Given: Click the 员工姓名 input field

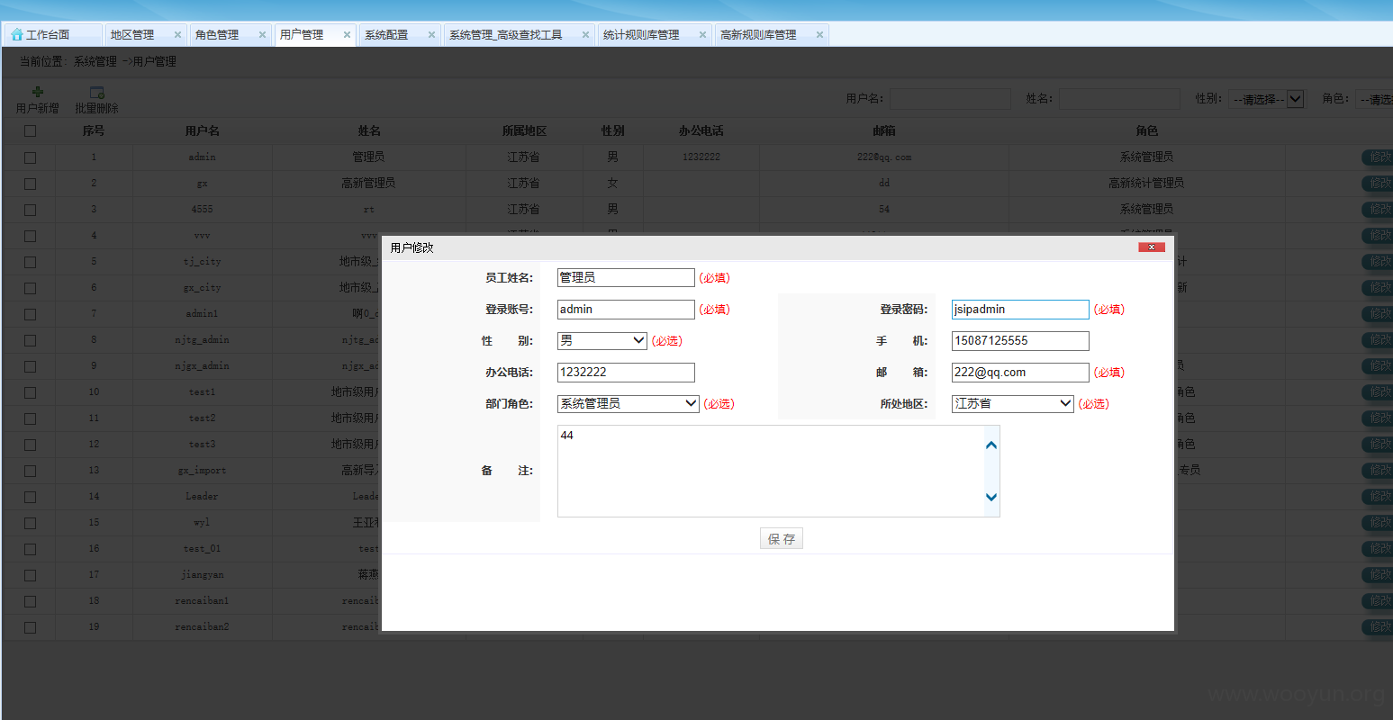Looking at the screenshot, I should coord(626,277).
